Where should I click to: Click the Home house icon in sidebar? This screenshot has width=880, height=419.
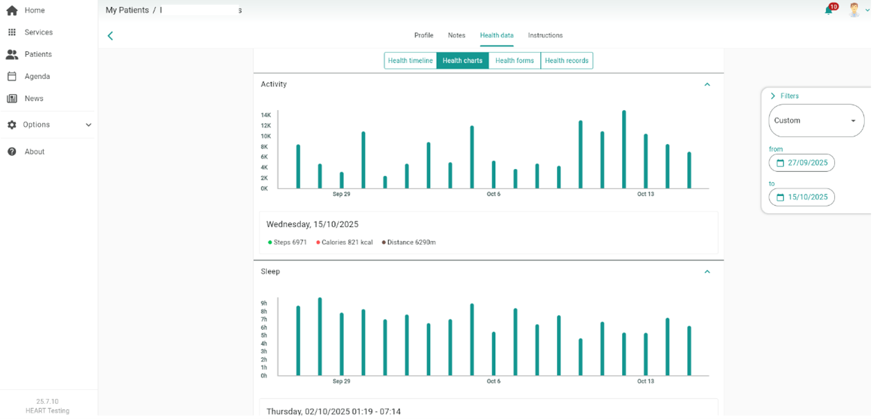[x=12, y=10]
